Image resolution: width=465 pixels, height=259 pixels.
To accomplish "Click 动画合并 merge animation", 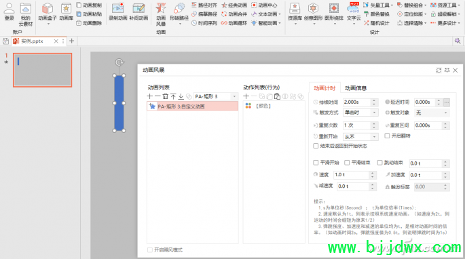I will 234,14.
